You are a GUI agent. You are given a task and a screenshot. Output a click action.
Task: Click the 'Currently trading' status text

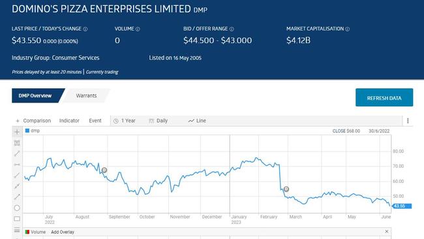pos(102,72)
